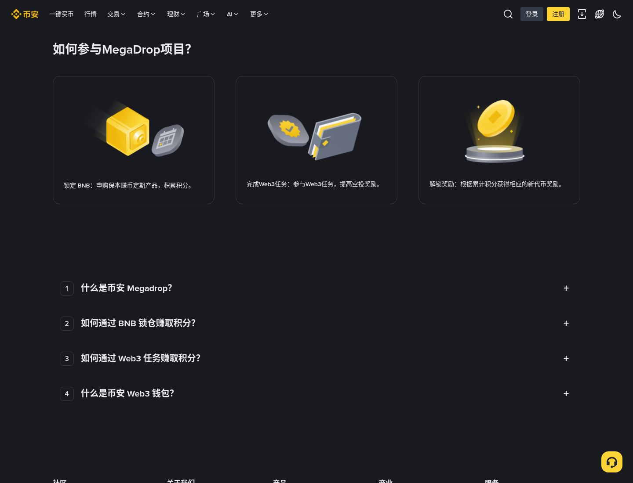The width and height of the screenshot is (633, 483).
Task: Open the 合约 dropdown menu
Action: point(146,14)
